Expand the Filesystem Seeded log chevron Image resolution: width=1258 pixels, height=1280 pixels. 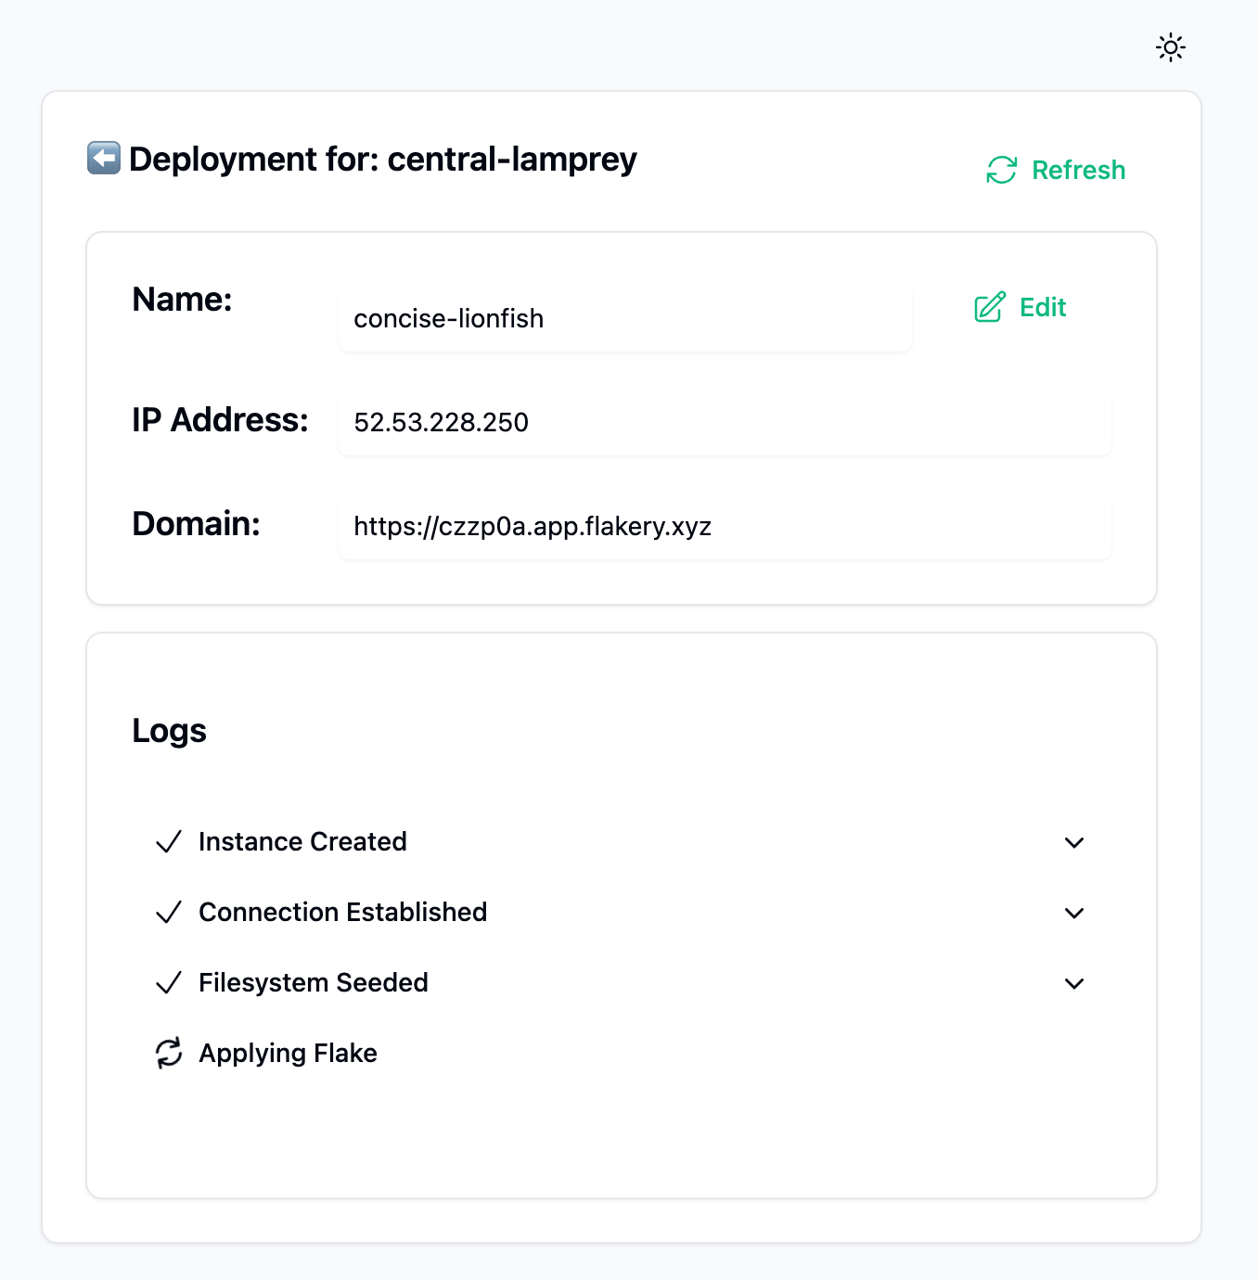1074,983
